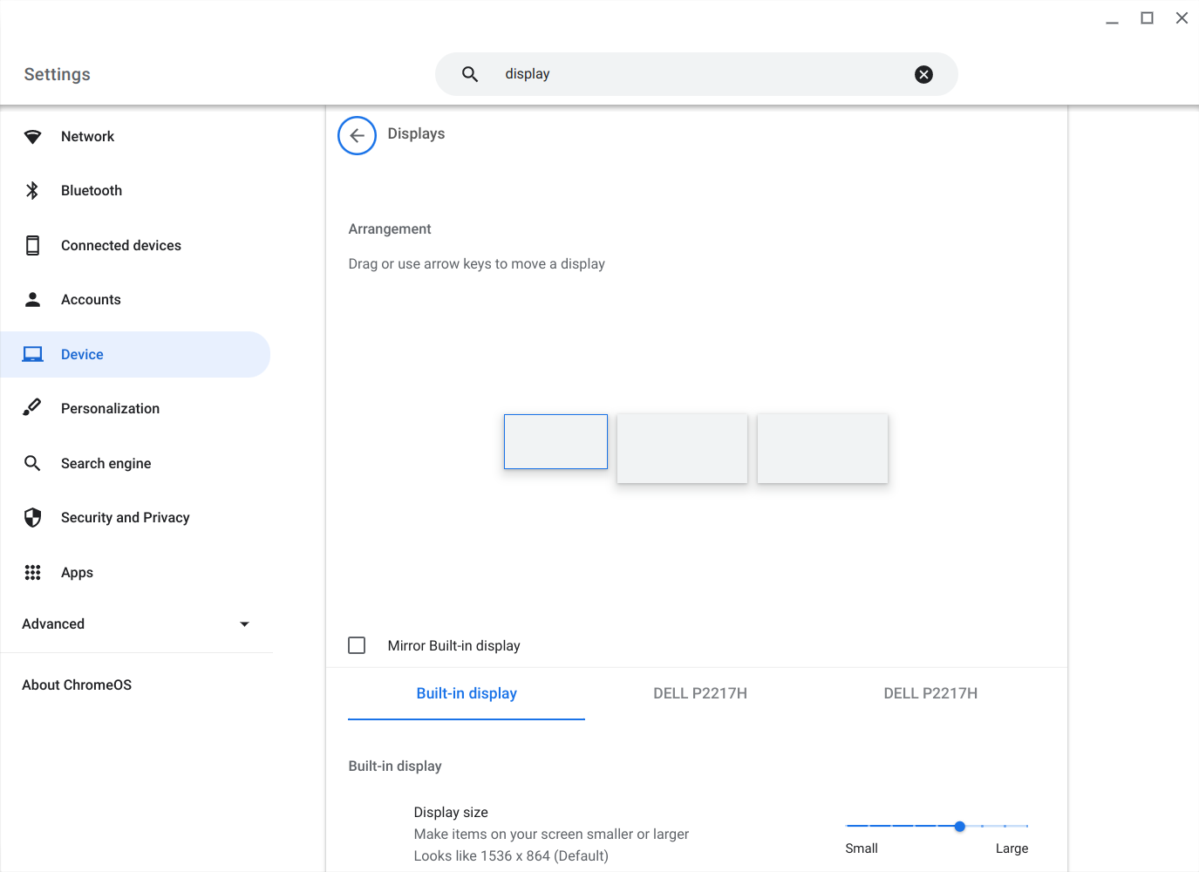Clear the search text with the X icon
This screenshot has height=872, width=1199.
point(923,75)
